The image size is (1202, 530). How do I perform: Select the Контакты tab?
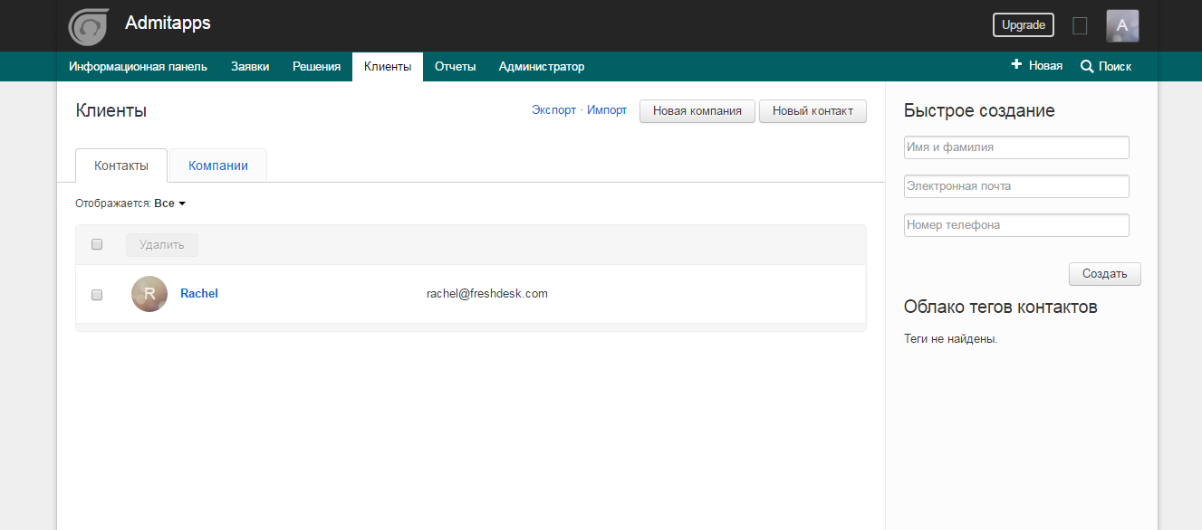(x=120, y=165)
